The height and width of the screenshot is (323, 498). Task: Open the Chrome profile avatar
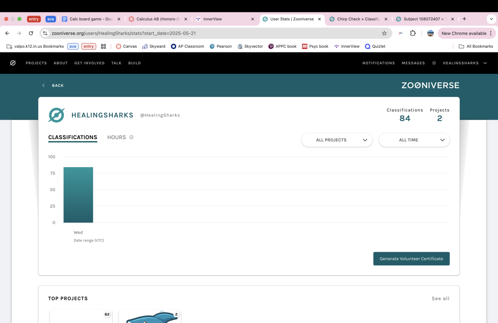430,33
